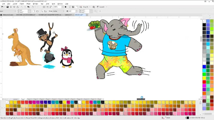Expand the Undo history dropdown arrow
214x120 pixels.
[x=35, y=7]
